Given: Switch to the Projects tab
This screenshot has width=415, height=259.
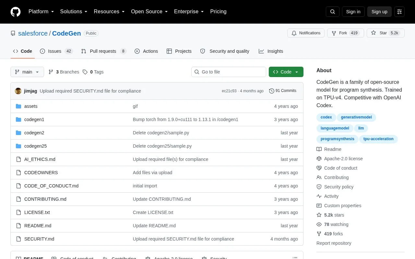Looking at the screenshot, I should point(179,51).
